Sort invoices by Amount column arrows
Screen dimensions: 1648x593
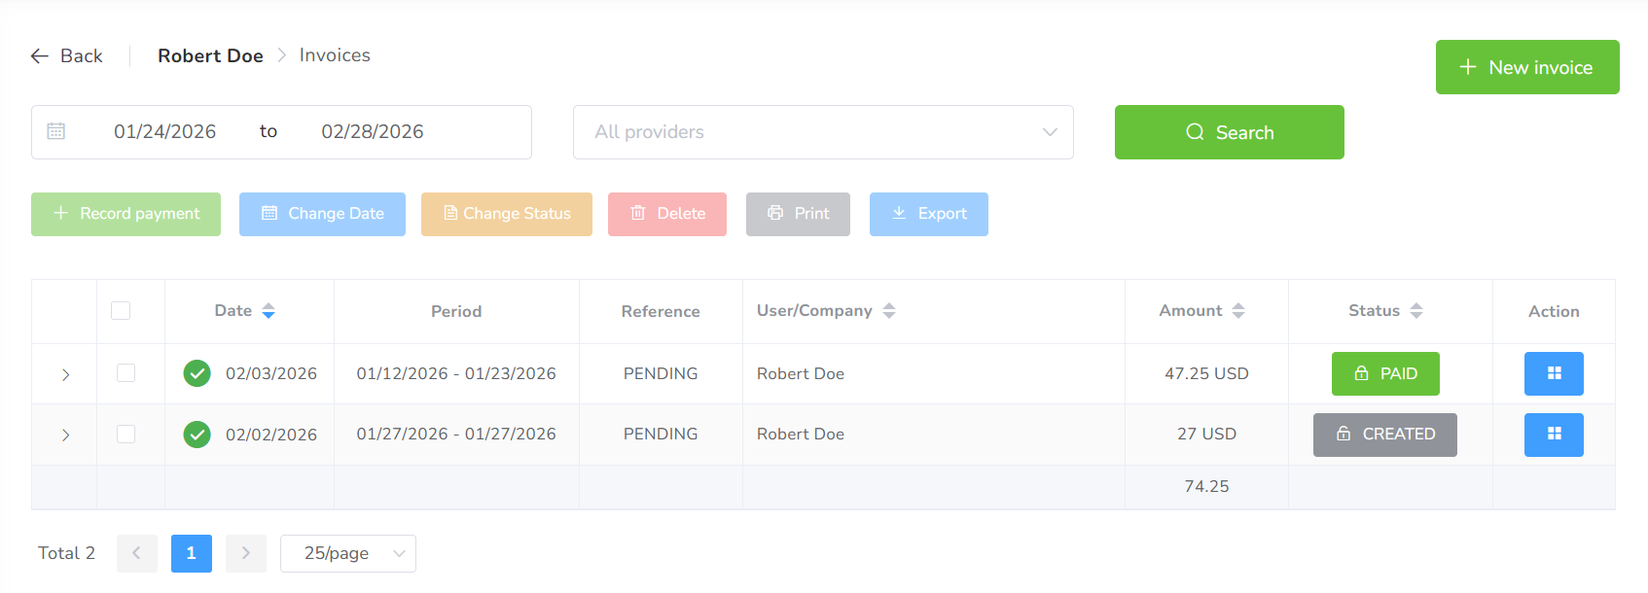coord(1237,311)
